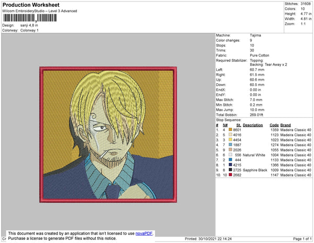Click the design name 'sanji 4,8 in'
This screenshot has height=243, width=314.
click(x=29, y=26)
